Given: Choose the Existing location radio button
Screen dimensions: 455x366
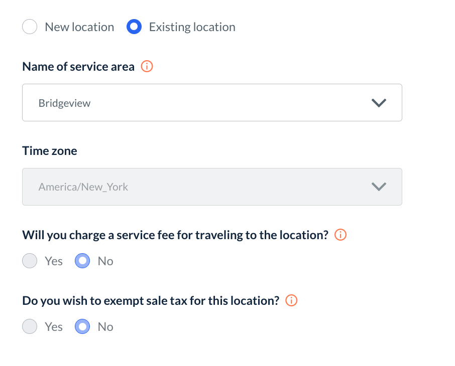Looking at the screenshot, I should 134,27.
